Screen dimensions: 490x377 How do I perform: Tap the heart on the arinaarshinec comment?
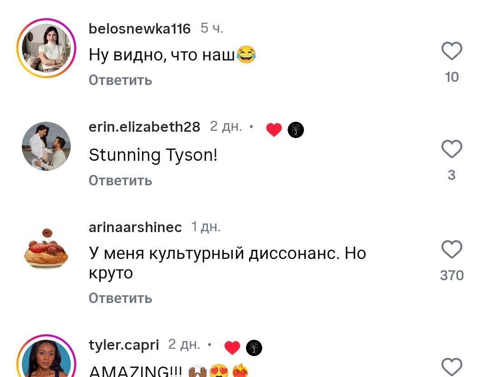click(451, 249)
